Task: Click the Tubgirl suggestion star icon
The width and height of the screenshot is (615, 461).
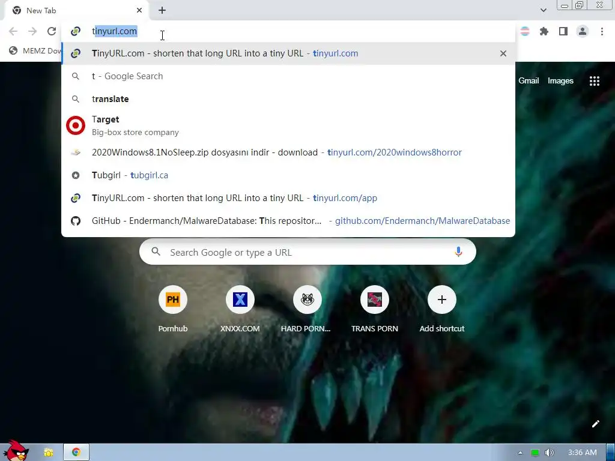Action: coord(76,175)
